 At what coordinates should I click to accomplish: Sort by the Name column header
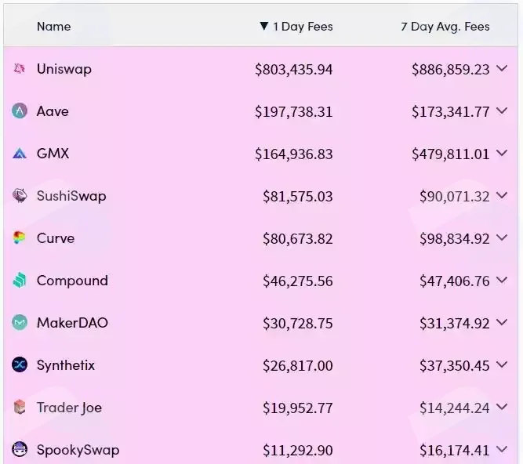pyautogui.click(x=53, y=27)
